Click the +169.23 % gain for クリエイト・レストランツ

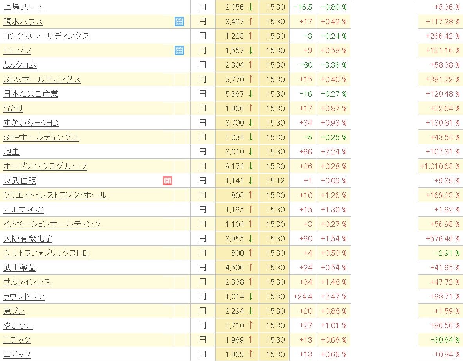tap(443, 195)
